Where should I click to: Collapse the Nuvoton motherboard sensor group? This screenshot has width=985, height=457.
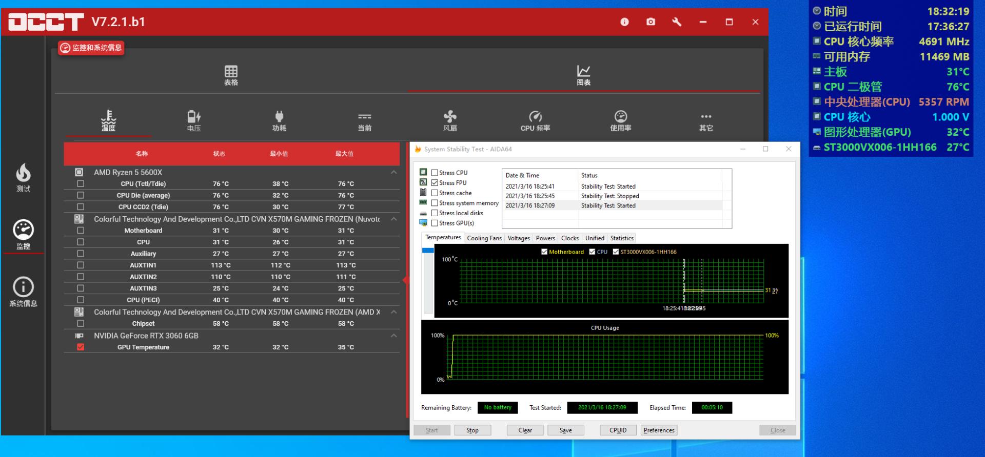393,219
